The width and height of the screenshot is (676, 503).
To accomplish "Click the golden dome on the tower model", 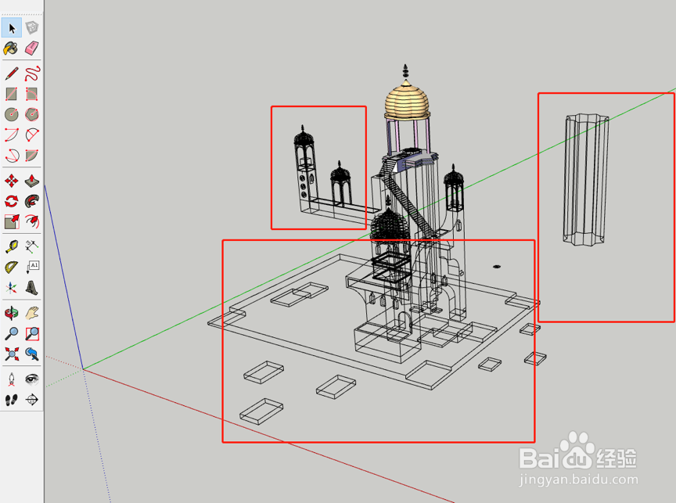I will 407,101.
